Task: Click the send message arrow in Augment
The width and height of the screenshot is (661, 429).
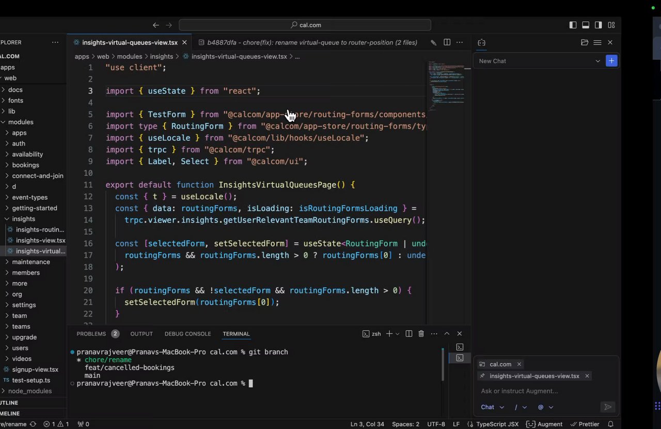Action: coord(607,407)
